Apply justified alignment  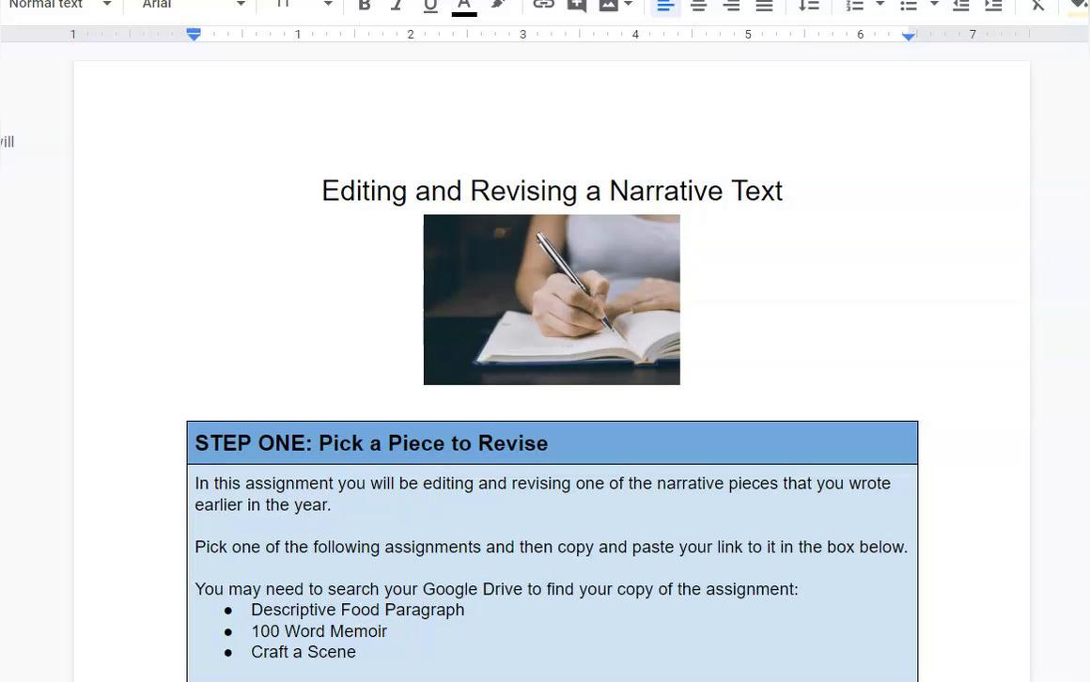[764, 6]
